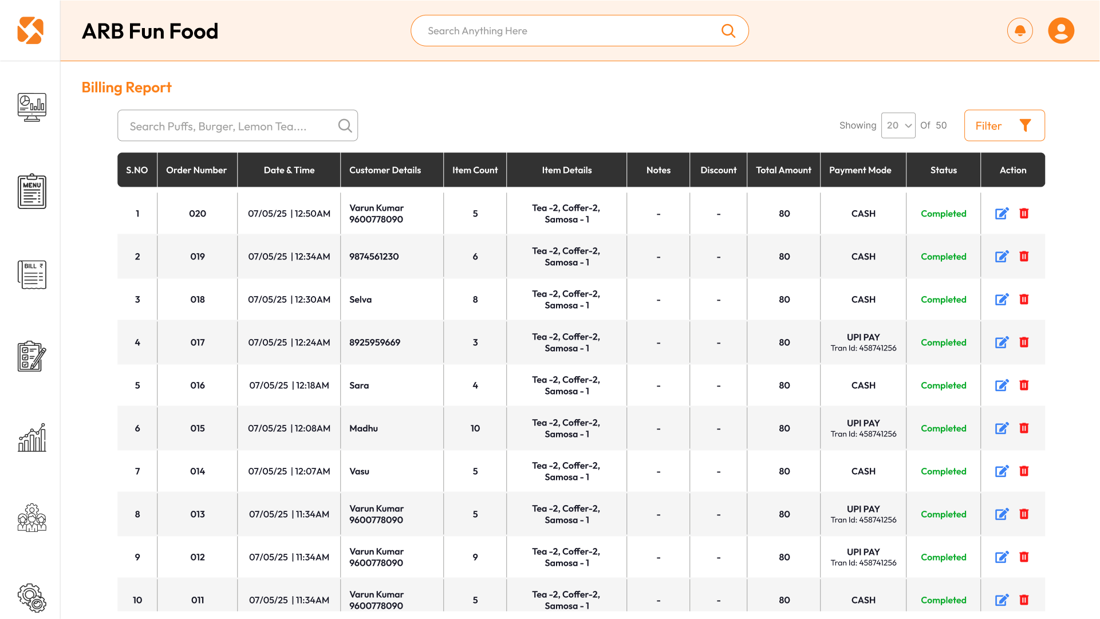Click the Item Details column header
The width and height of the screenshot is (1100, 619).
coord(567,170)
